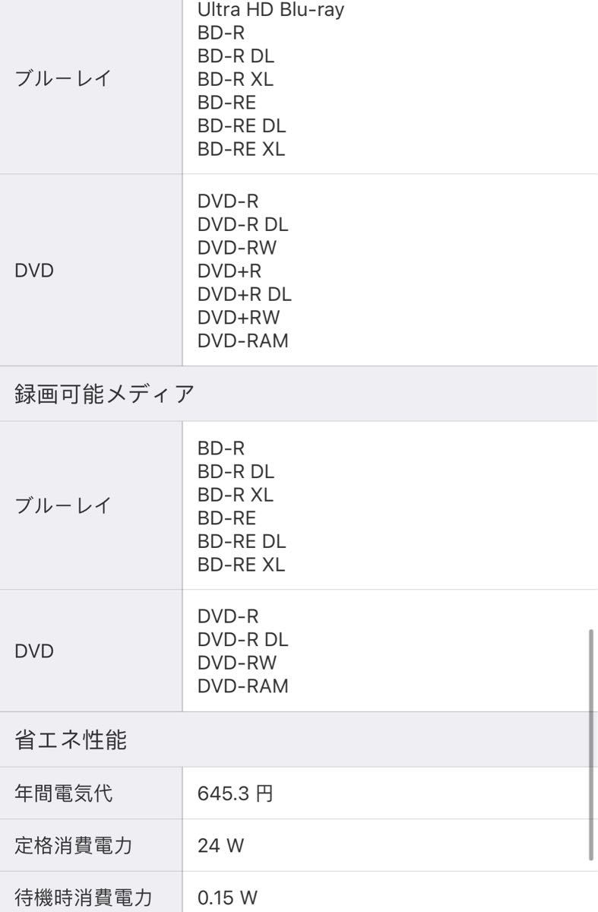Click the DVD label in the playback media section
The image size is (598, 912).
pos(34,271)
